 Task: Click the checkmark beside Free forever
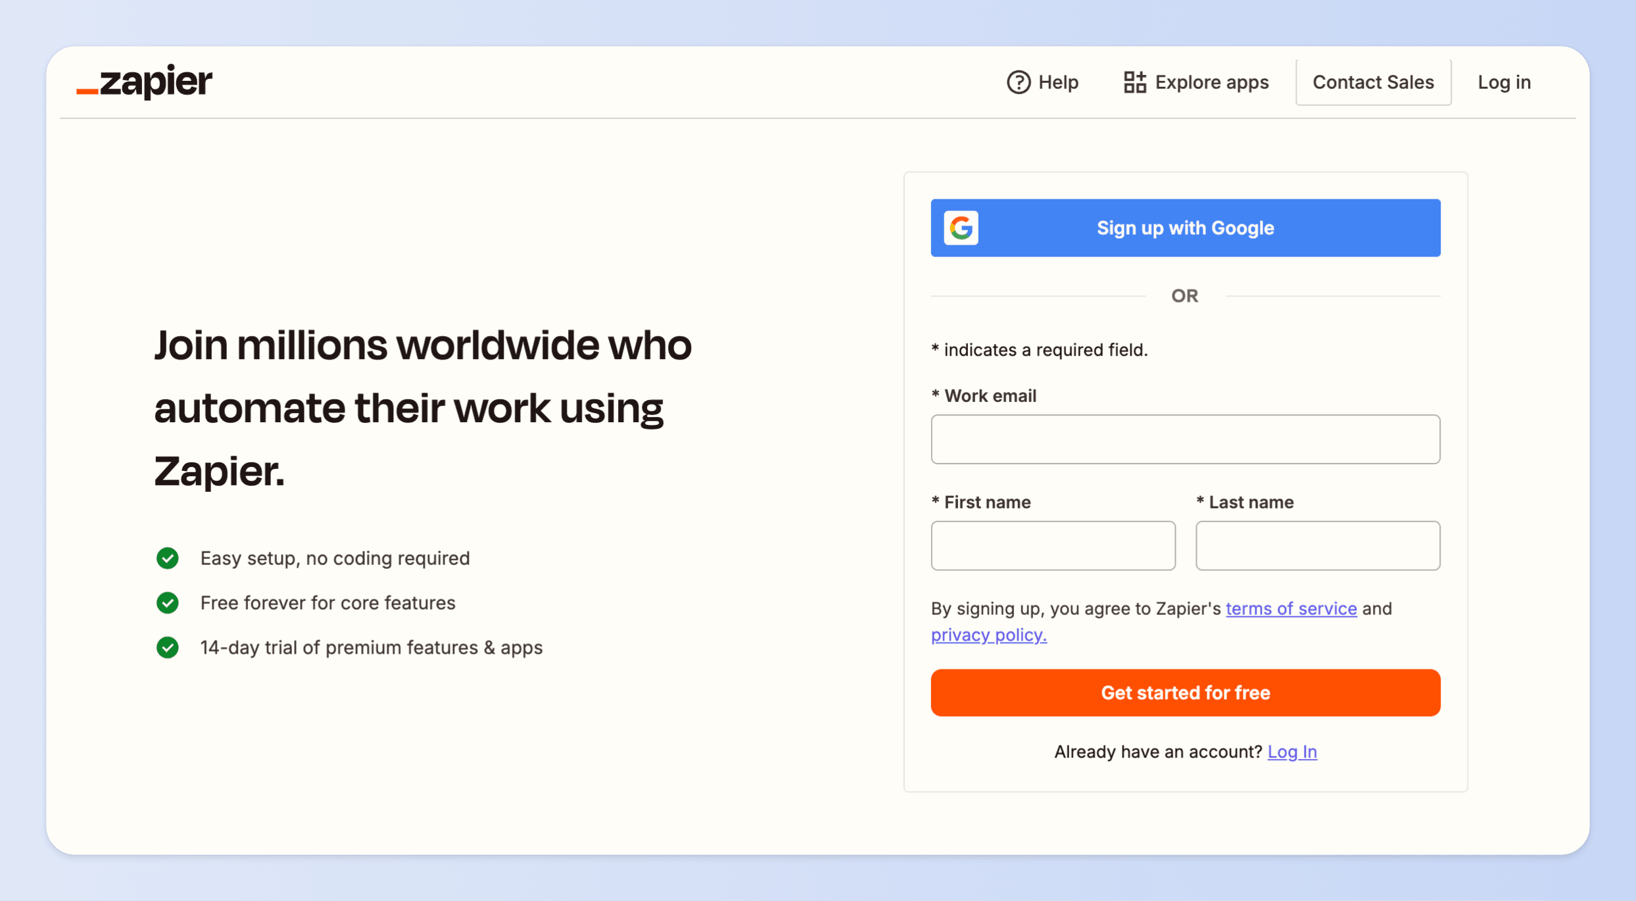[x=168, y=603]
